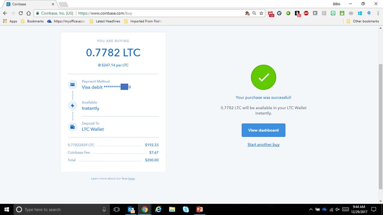The height and width of the screenshot is (215, 383).
Task: Click the 'Instantly' availability text
Action: (x=90, y=108)
